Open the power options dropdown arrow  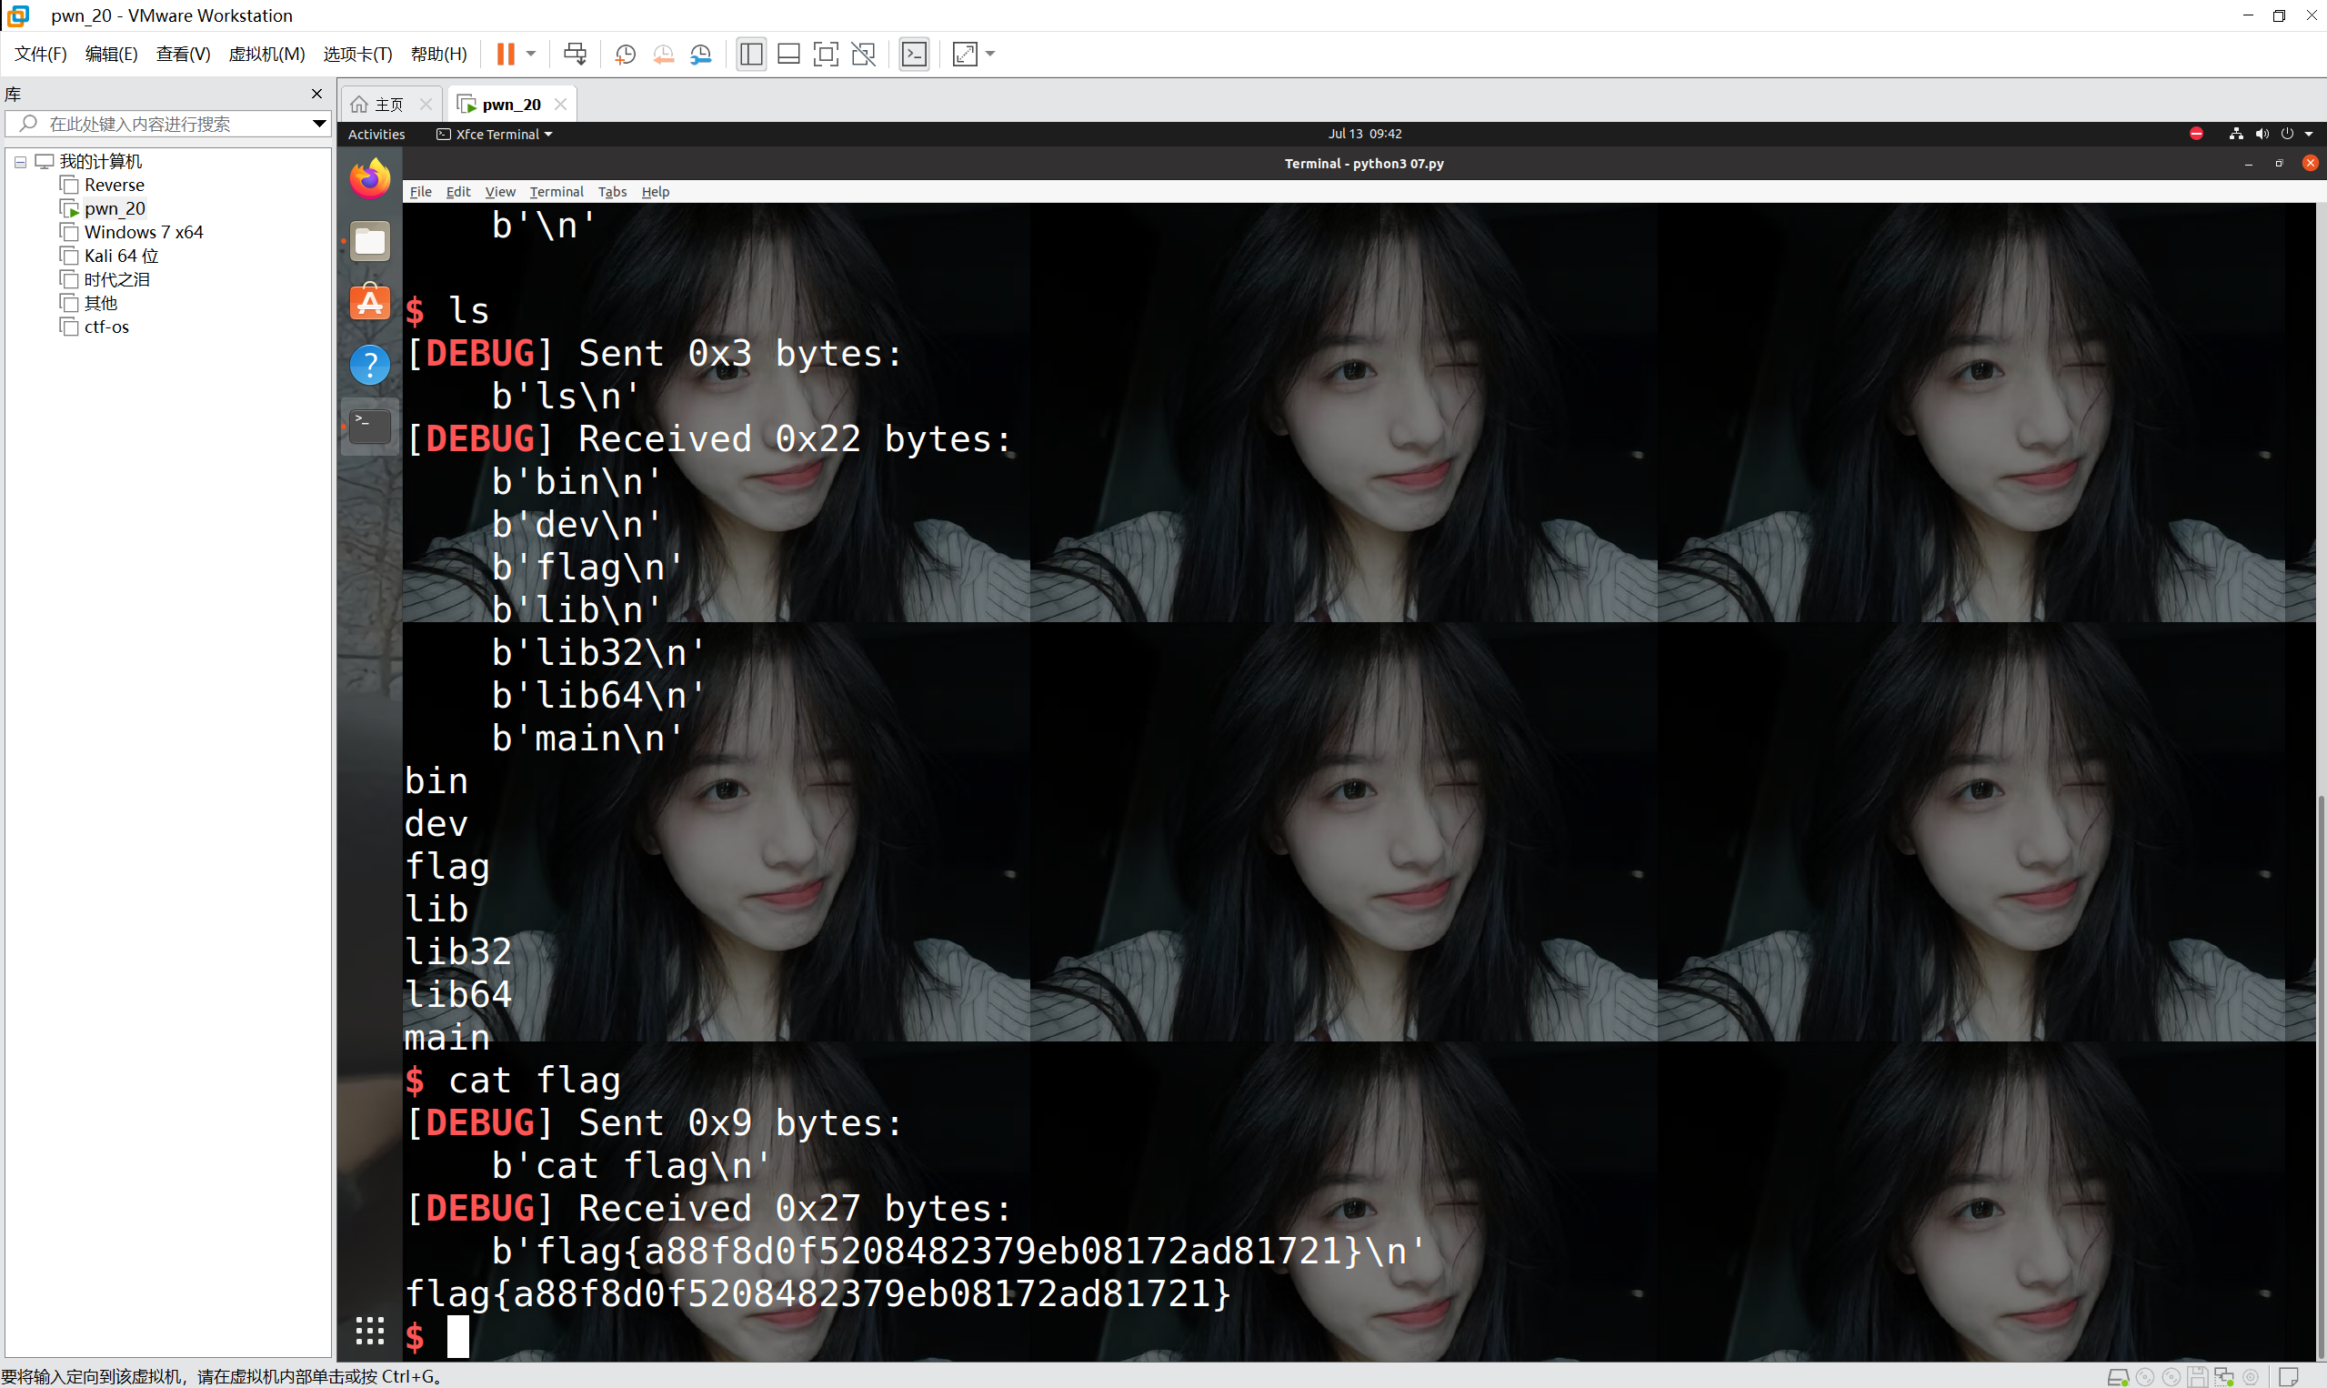point(531,55)
